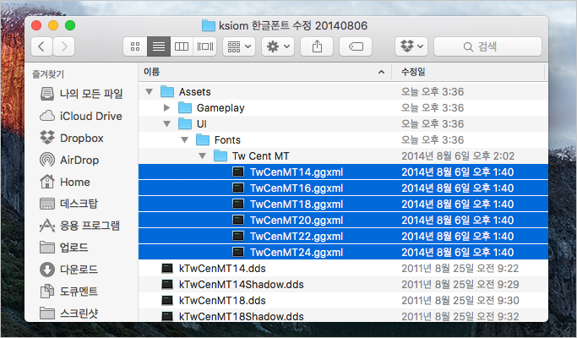Select file kTwCenMT14Shadow.dds
577x338 pixels.
click(343, 285)
